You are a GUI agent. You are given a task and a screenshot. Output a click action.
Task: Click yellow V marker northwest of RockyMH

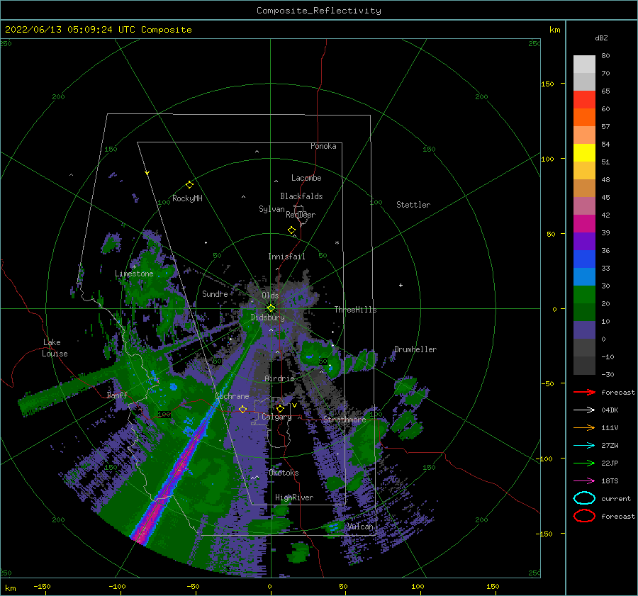pyautogui.click(x=147, y=173)
